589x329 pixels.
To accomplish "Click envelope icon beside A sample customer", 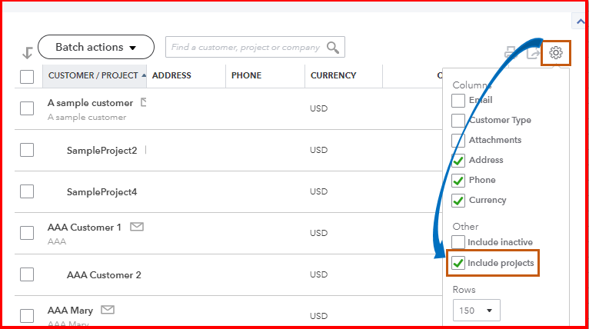I will [x=144, y=102].
